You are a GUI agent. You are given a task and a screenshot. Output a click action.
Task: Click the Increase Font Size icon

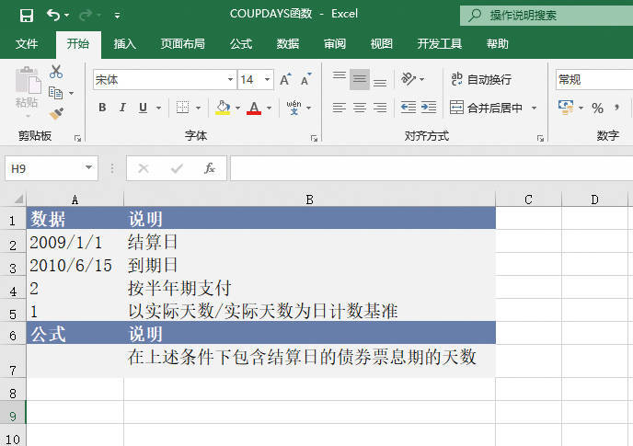pyautogui.click(x=285, y=80)
